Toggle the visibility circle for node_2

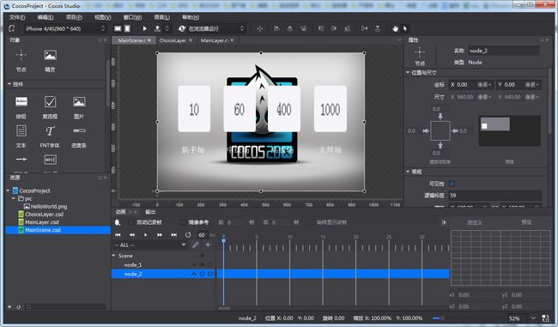pyautogui.click(x=202, y=274)
